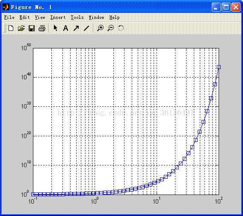Activate the Zoom Out magnifier

(x=111, y=28)
